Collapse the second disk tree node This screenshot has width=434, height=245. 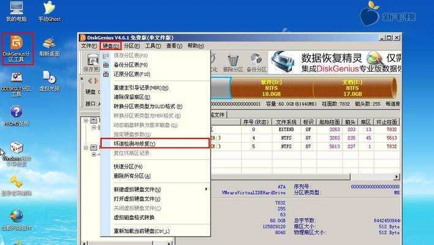[x=86, y=148]
